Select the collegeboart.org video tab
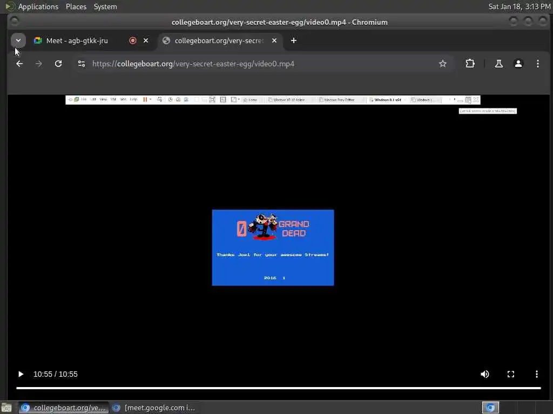This screenshot has height=414, width=553. (x=219, y=41)
